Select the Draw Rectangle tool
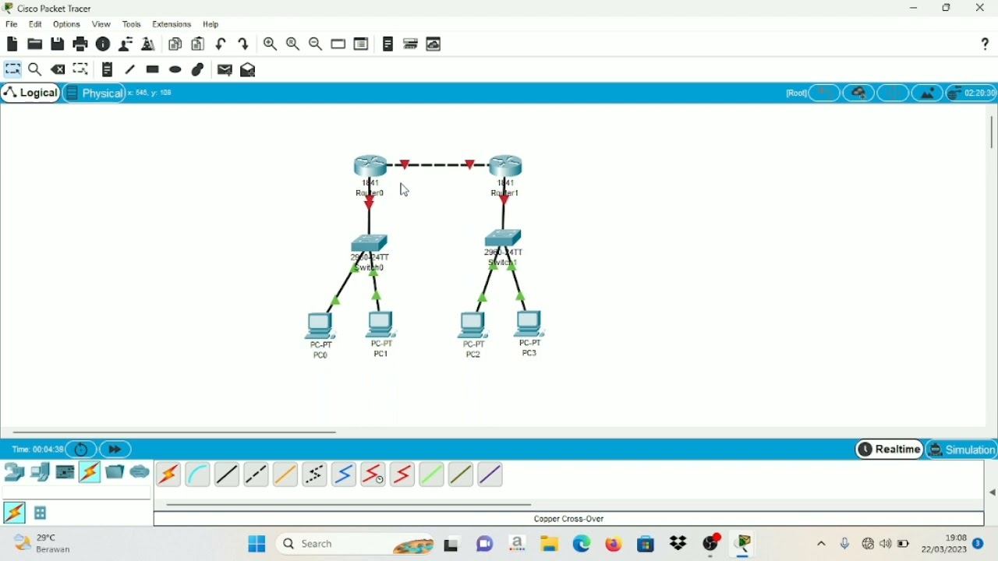Image resolution: width=998 pixels, height=561 pixels. tap(153, 70)
